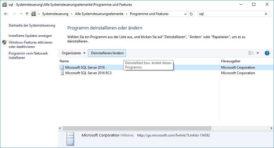This screenshot has width=274, height=148.
Task: Open the view options dropdown arrow
Action: (x=258, y=53)
